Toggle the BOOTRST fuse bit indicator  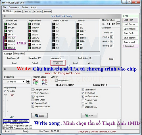pos(30,48)
